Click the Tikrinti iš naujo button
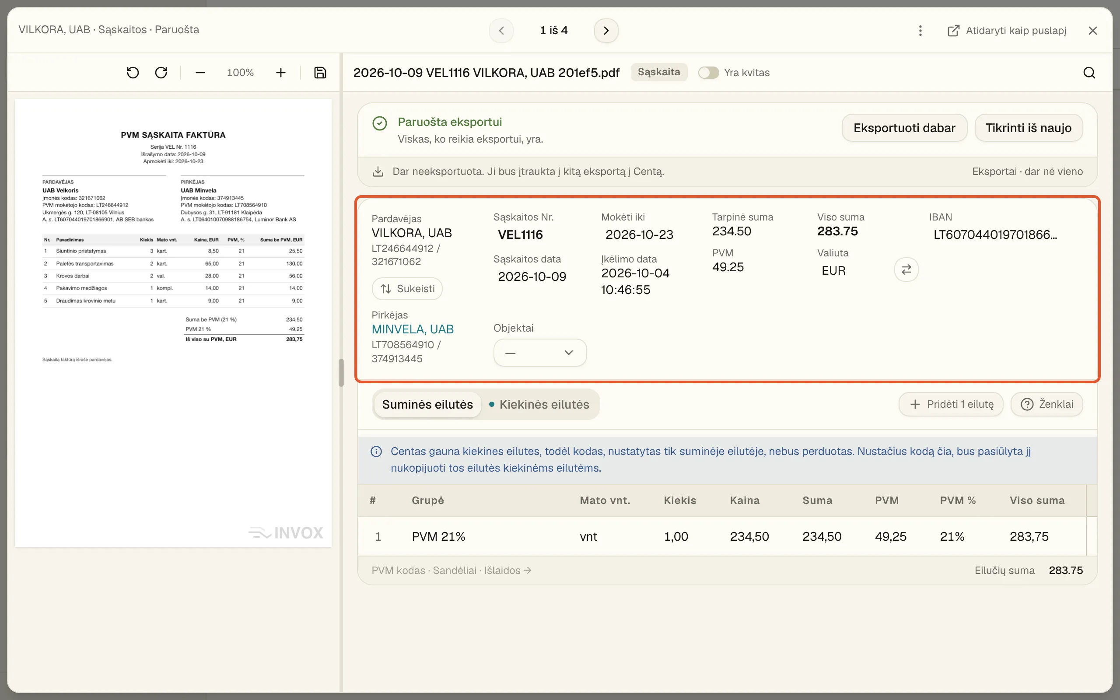Image resolution: width=1120 pixels, height=700 pixels. 1029,128
